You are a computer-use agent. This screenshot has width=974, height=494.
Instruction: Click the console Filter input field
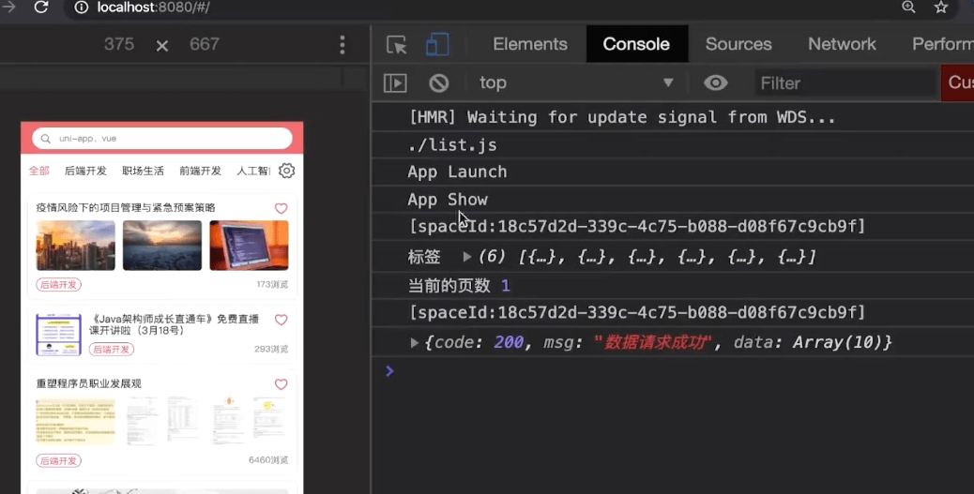[845, 82]
